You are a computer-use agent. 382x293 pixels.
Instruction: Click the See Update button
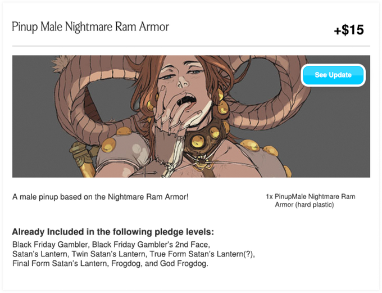click(333, 75)
